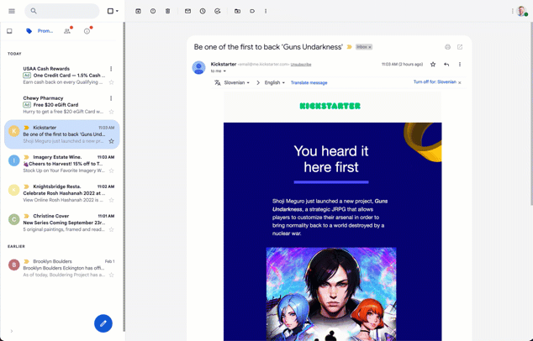Switch to the Updates tab
The image size is (533, 341).
pos(87,31)
